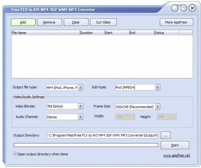
Task: Visit the www.appfree.net link
Action: pyautogui.click(x=177, y=155)
